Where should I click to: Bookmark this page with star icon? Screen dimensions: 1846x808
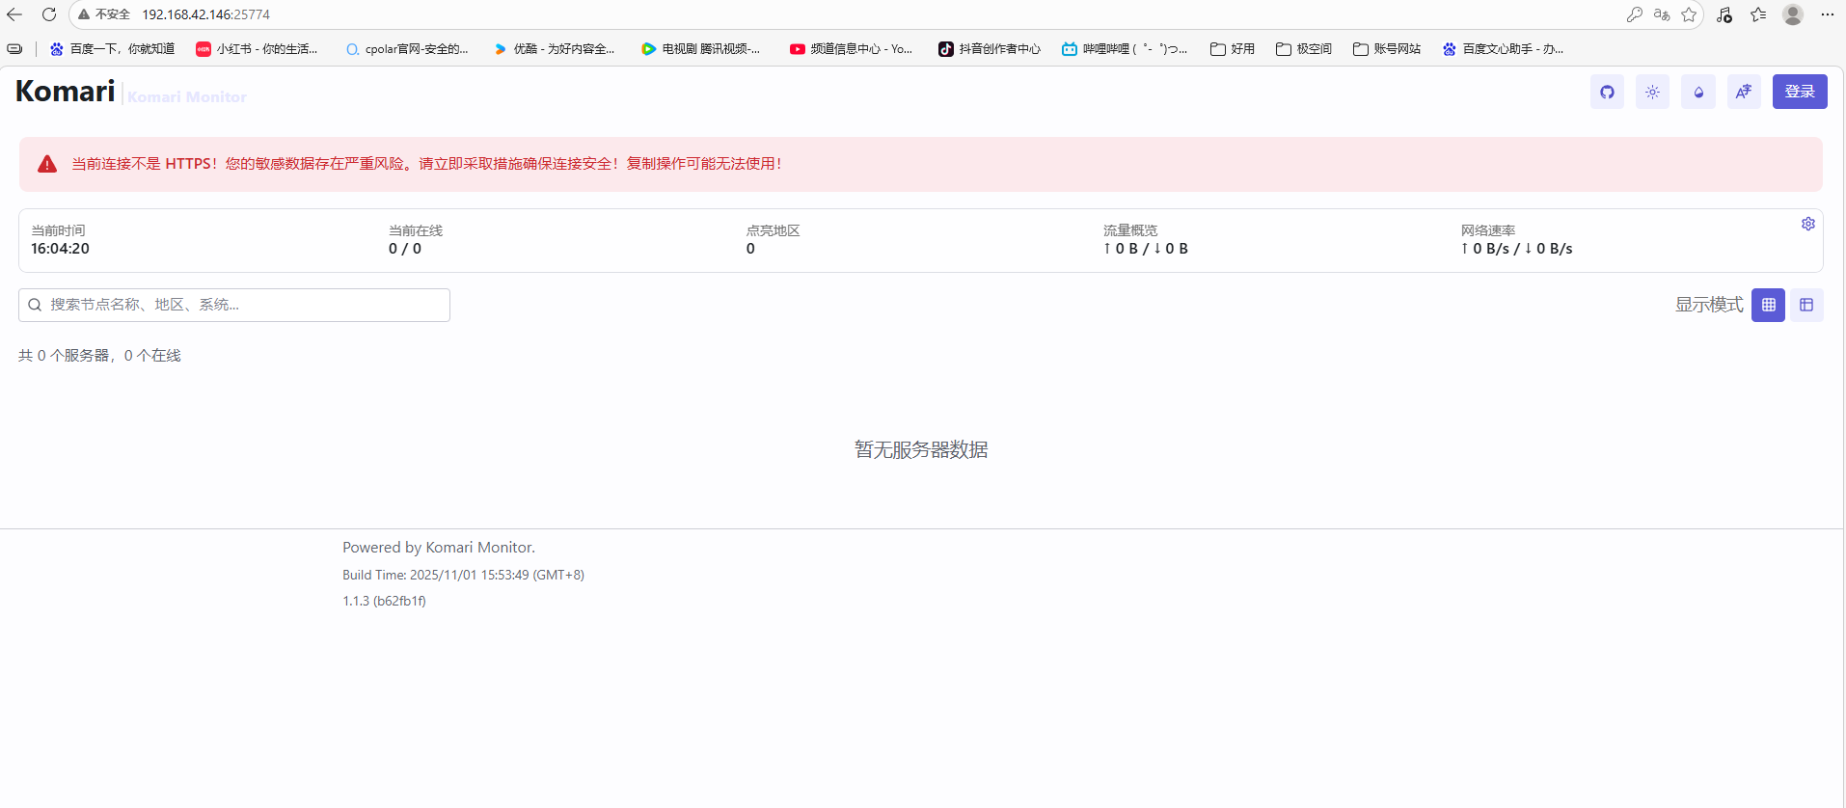(x=1689, y=14)
